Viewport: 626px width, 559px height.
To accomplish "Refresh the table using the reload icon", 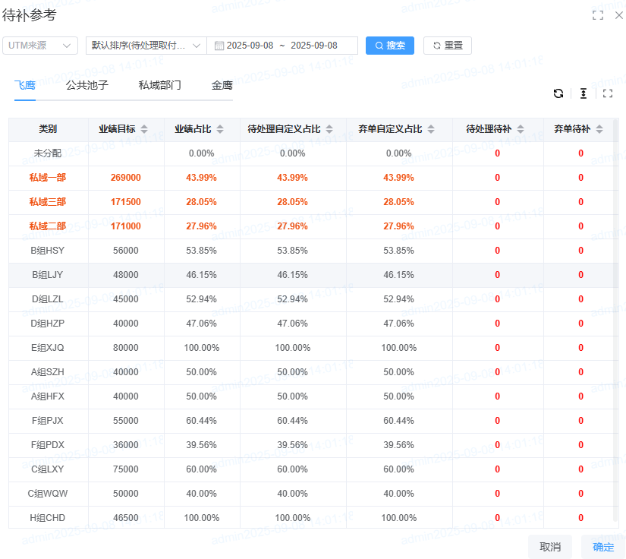I will 558,93.
